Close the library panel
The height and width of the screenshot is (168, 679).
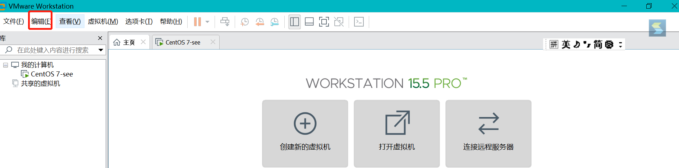[100, 38]
